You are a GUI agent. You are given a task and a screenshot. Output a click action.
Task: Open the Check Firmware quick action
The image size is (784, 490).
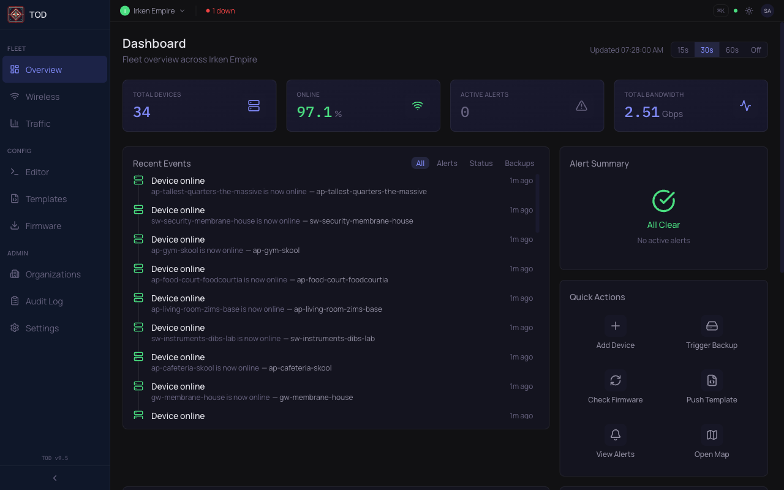point(615,380)
